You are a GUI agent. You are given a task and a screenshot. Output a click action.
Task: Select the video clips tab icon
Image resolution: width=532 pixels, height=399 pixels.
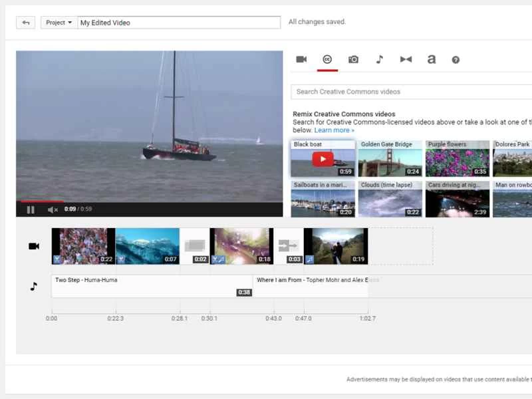click(301, 59)
